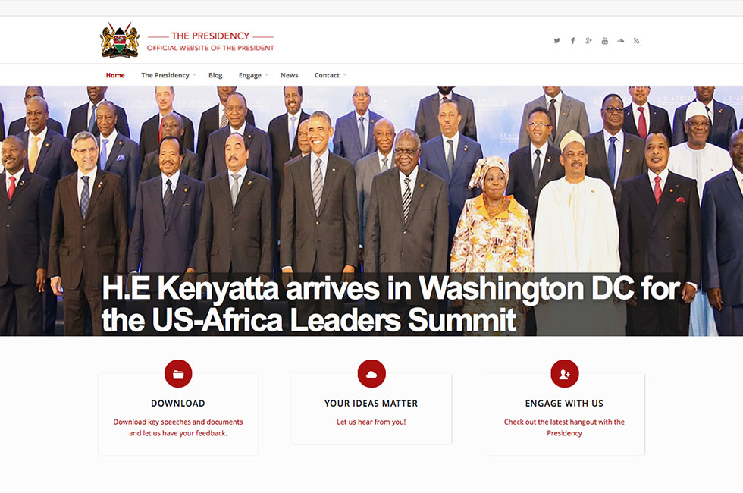Open the Twitter social icon
Image resolution: width=743 pixels, height=493 pixels.
coord(556,41)
